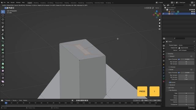This screenshot has height=110, width=196.
Task: Toggle viewport Noise Threshold checkbox
Action: point(179,59)
